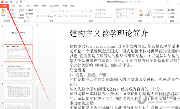Toggle text shadow (S) formatting
The width and height of the screenshot is (180, 109).
pyautogui.click(x=48, y=16)
